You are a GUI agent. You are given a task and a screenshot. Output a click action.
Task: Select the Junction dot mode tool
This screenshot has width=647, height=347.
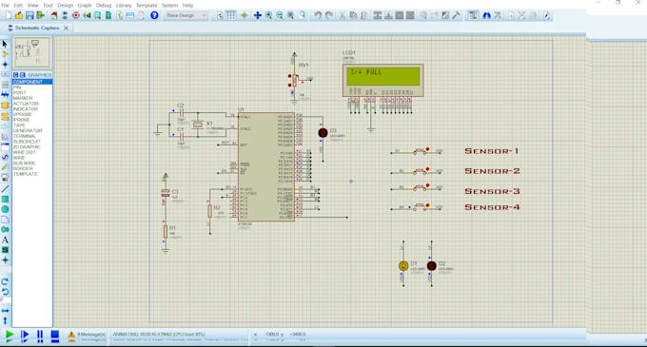[5, 65]
